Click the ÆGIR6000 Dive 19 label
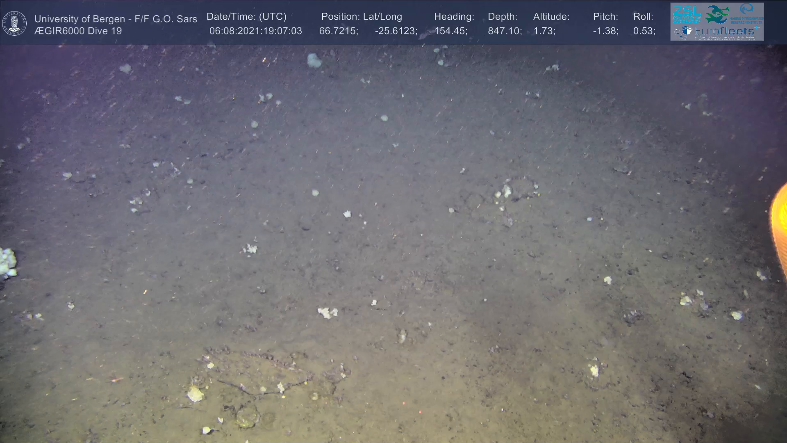Screen dimensions: 787x443 click(x=78, y=31)
